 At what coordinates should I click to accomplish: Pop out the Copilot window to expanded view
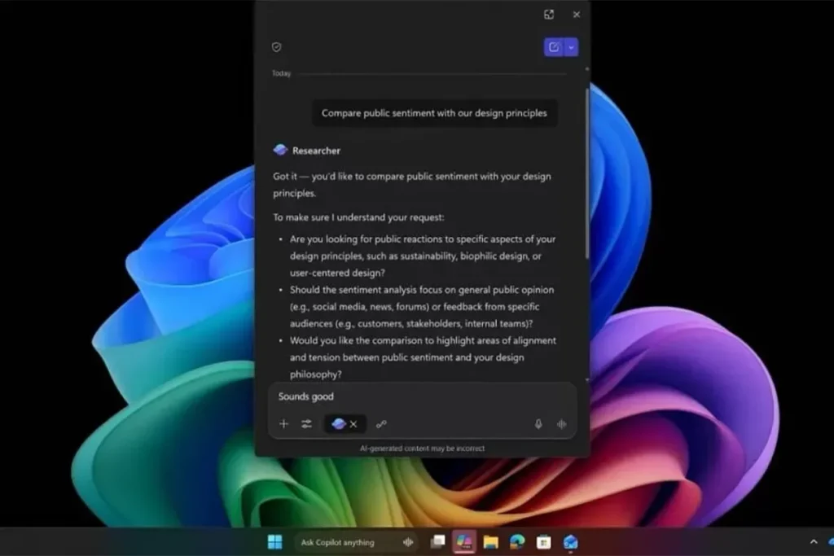pyautogui.click(x=549, y=15)
